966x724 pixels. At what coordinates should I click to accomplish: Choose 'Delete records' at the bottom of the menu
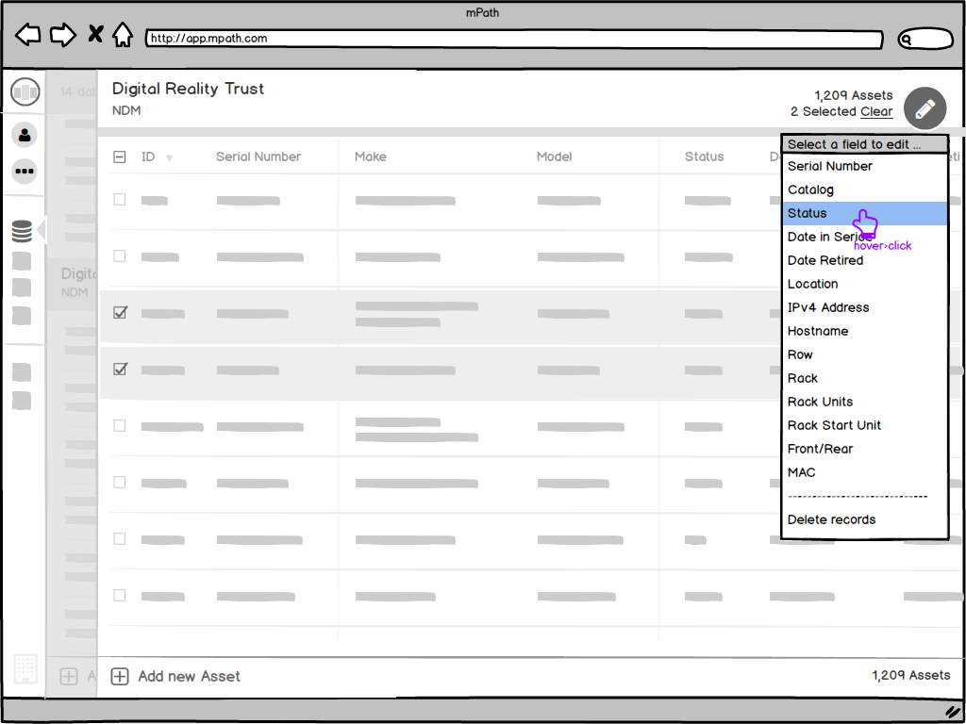pos(830,519)
